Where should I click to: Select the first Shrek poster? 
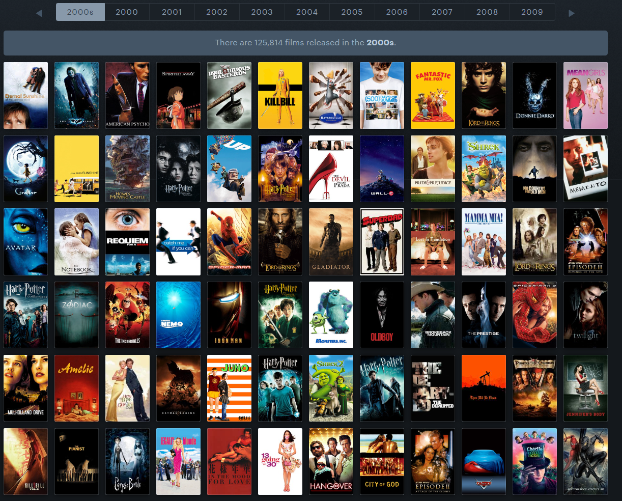(x=484, y=169)
